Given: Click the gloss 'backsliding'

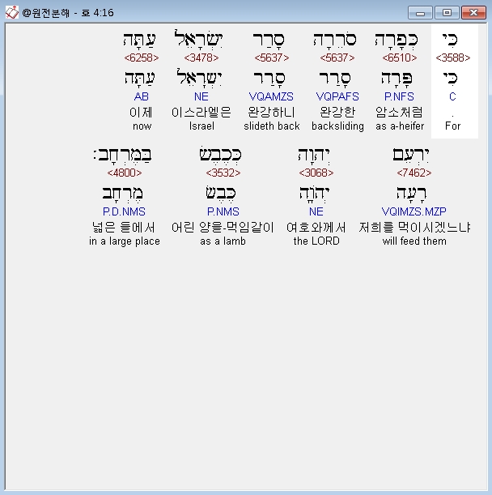Looking at the screenshot, I should point(337,126).
